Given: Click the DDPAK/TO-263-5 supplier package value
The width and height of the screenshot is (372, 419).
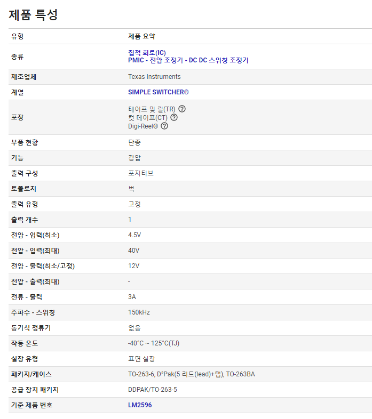Looking at the screenshot, I should pos(153,390).
